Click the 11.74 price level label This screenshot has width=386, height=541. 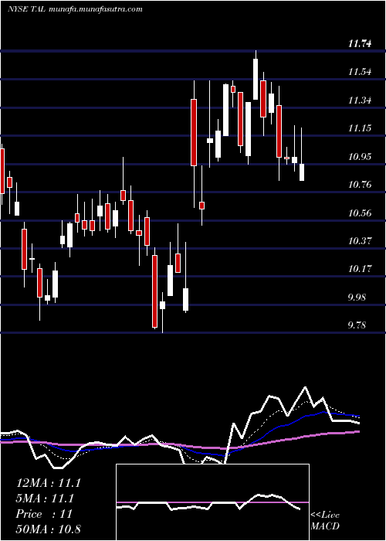360,44
